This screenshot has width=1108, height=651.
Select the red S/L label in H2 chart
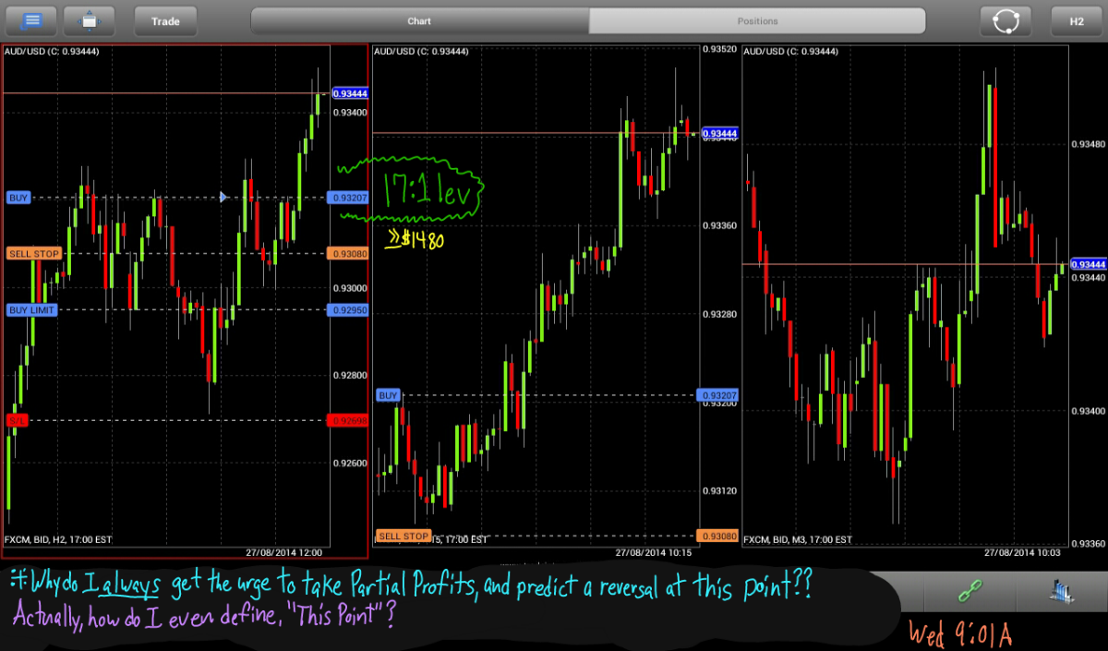(x=18, y=420)
